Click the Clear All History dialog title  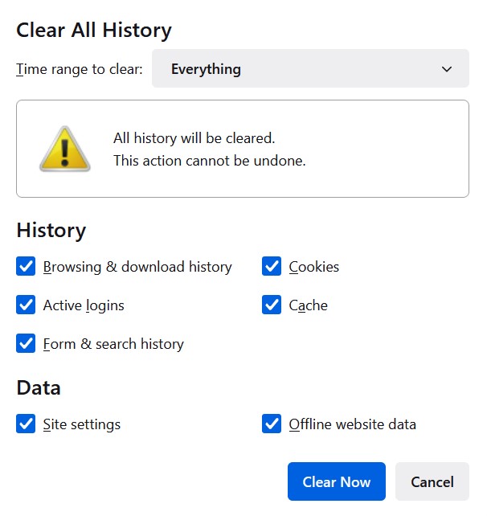(94, 31)
